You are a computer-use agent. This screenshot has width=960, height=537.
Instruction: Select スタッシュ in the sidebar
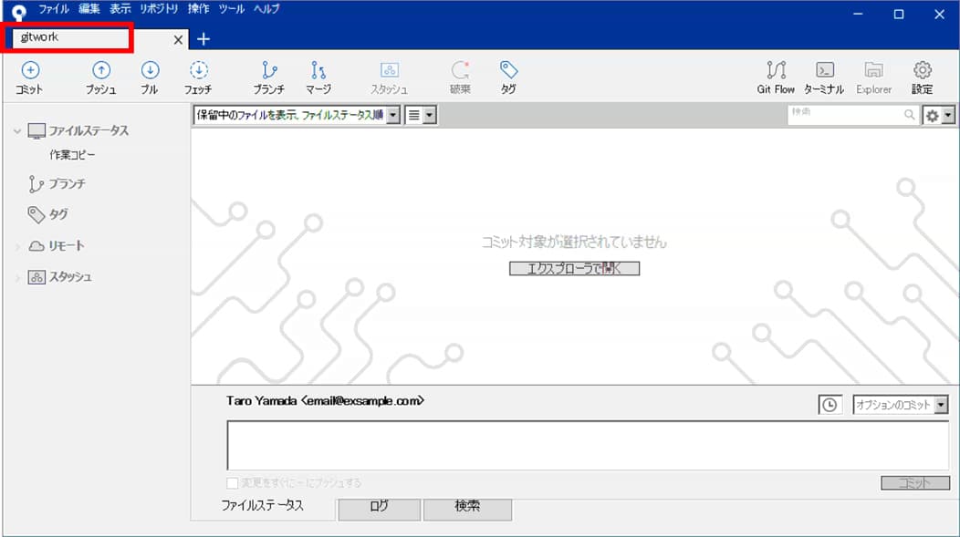(x=70, y=277)
